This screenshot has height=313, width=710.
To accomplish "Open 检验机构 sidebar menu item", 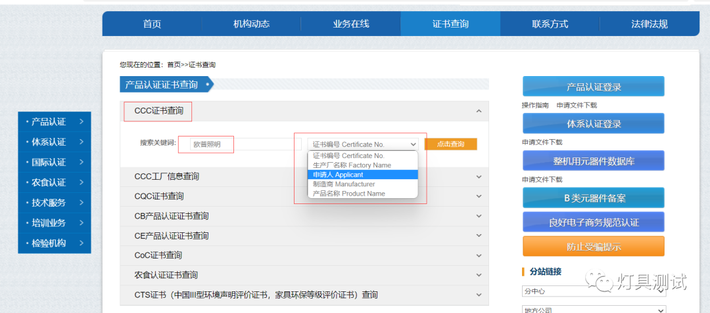I will pyautogui.click(x=54, y=243).
